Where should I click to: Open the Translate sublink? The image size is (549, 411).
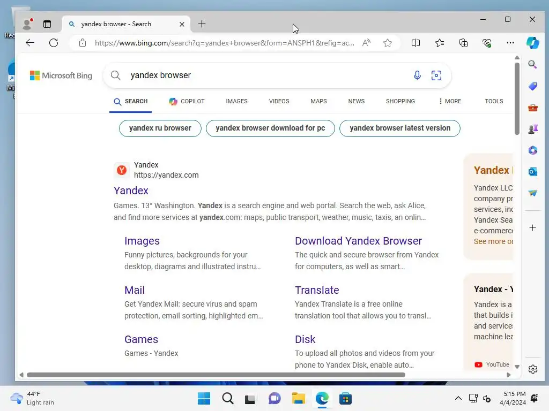[x=317, y=290]
